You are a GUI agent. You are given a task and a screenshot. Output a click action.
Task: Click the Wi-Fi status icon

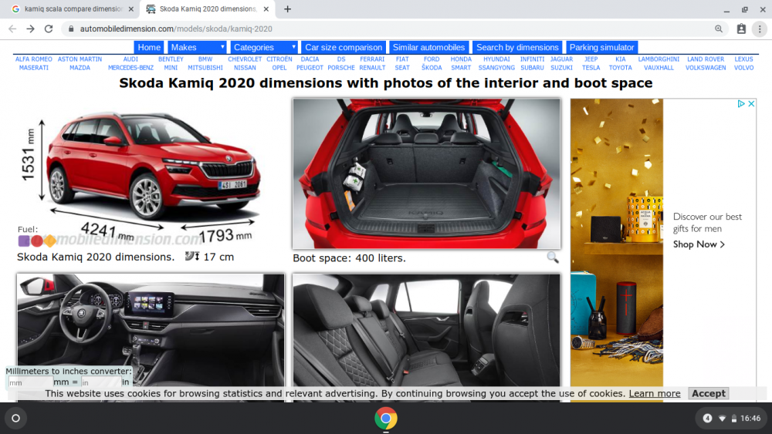[722, 419]
